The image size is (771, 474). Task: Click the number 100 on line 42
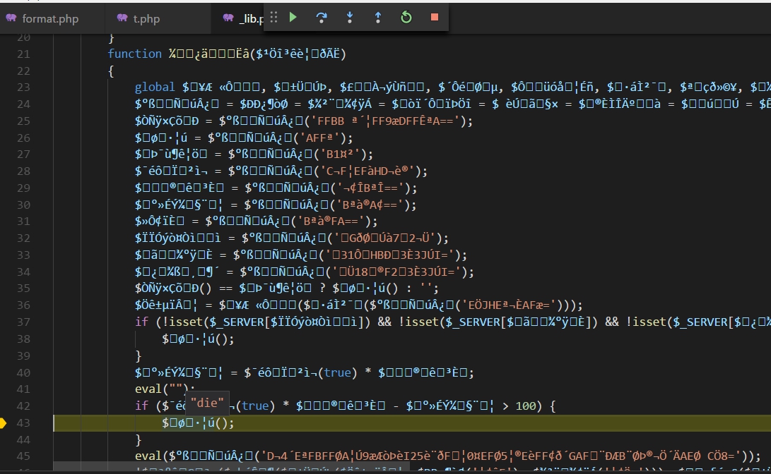coord(525,406)
